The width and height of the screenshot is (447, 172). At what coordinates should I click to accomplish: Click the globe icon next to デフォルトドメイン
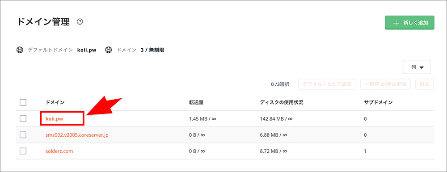tap(20, 50)
